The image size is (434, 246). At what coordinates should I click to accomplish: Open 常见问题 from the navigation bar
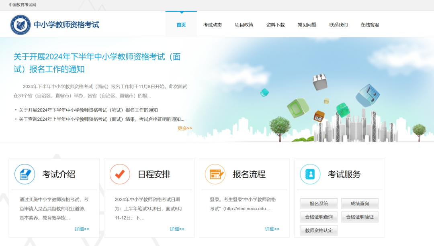[307, 25]
